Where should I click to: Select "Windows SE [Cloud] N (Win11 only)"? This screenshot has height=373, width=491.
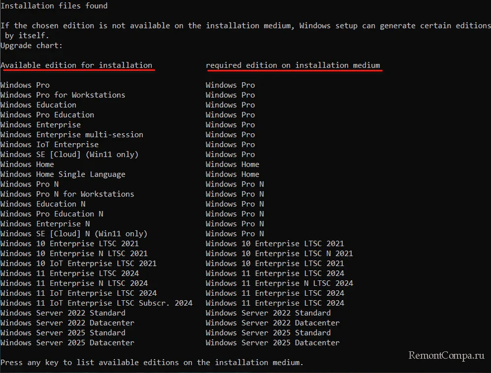click(74, 234)
